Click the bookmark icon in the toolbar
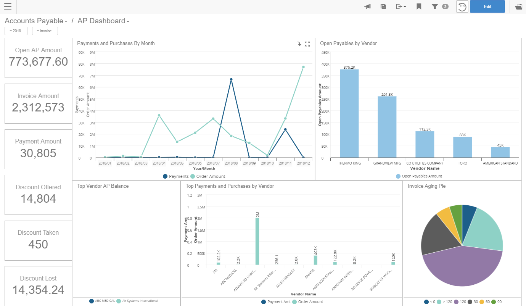Image resolution: width=526 pixels, height=308 pixels. coord(418,6)
